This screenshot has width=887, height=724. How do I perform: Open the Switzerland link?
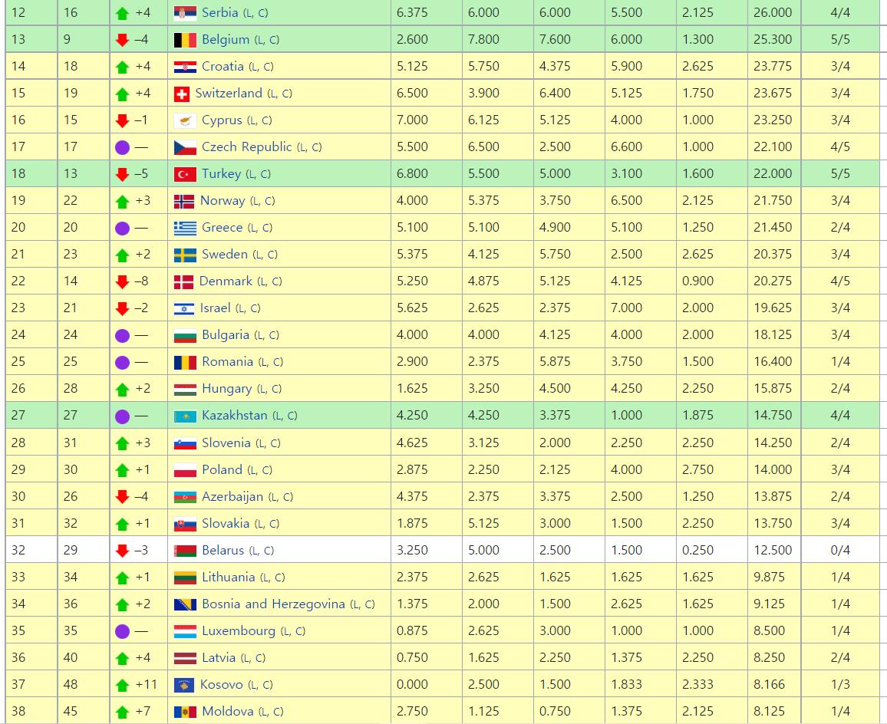click(x=229, y=93)
